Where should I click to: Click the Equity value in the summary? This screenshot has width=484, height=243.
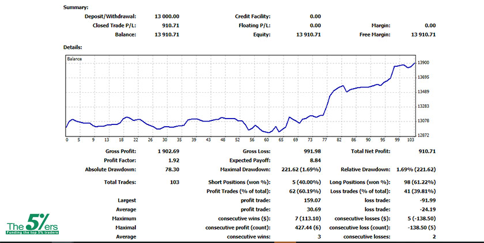coord(308,35)
